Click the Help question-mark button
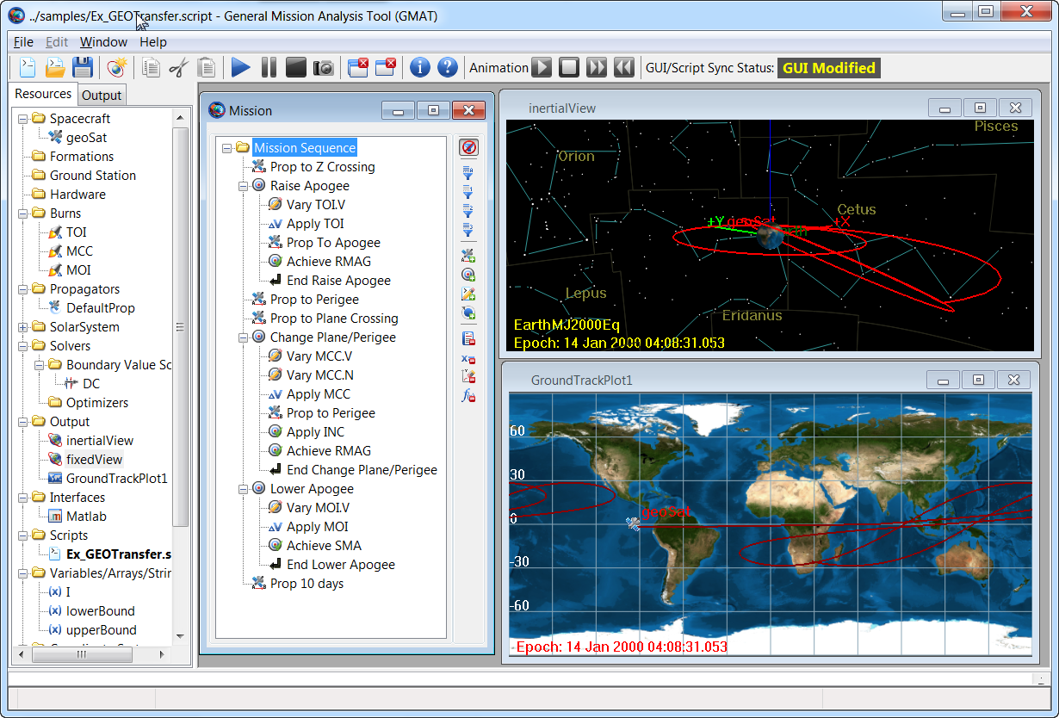Viewport: 1059px width, 718px height. tap(447, 67)
